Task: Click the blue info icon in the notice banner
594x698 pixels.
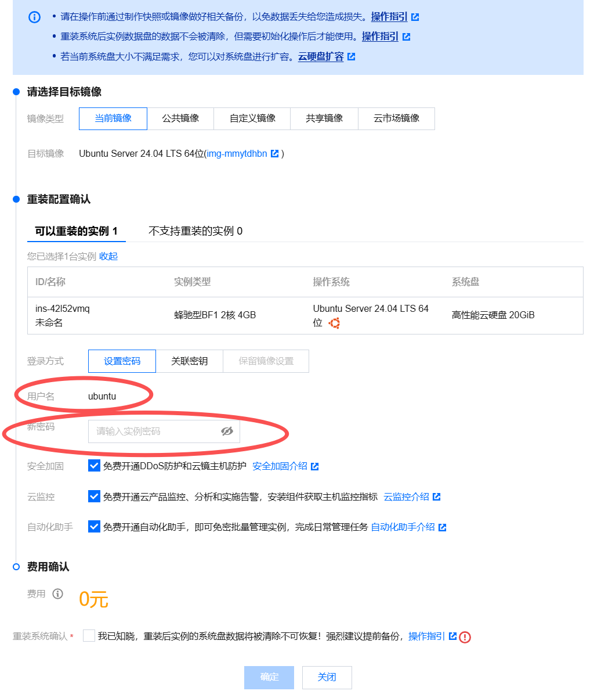Action: point(35,17)
